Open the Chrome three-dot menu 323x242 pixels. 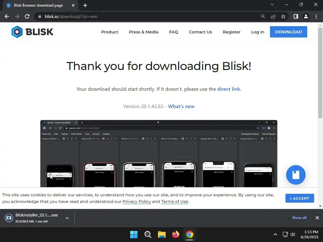click(316, 16)
